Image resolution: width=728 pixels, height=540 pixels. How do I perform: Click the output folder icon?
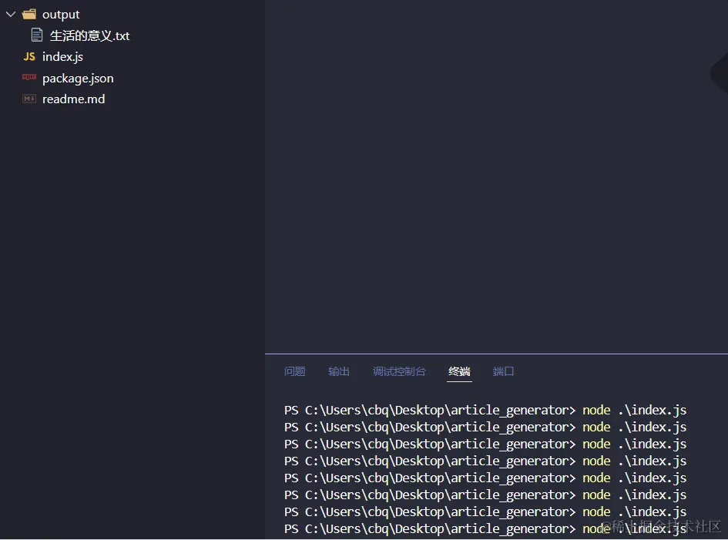point(29,15)
